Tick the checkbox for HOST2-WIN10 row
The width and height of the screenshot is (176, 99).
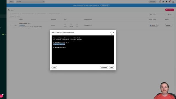(x=11, y=25)
